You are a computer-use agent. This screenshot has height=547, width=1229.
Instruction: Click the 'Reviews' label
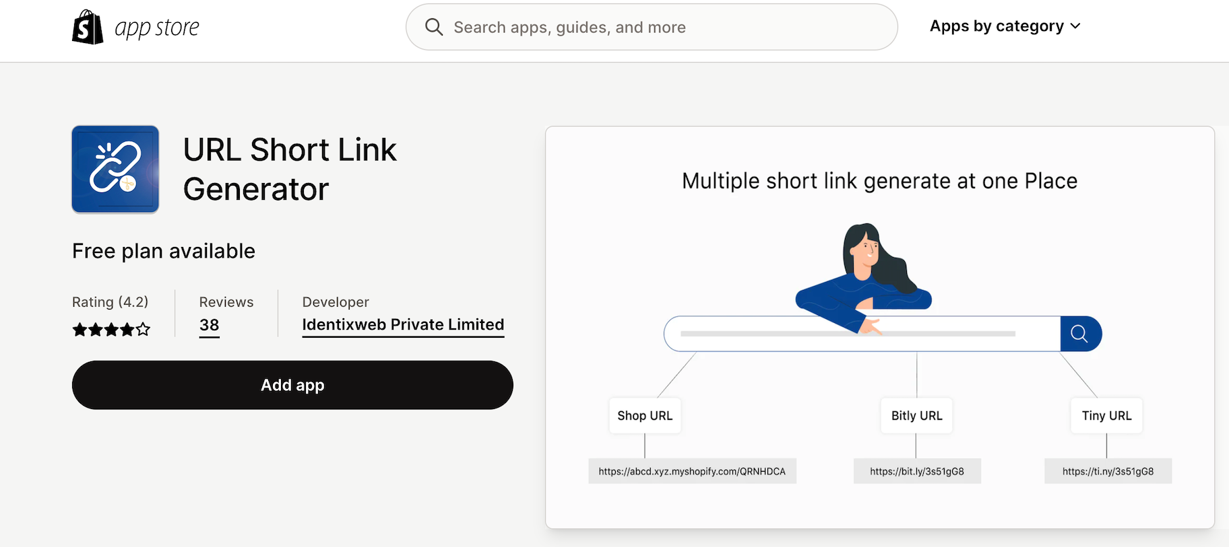(226, 302)
